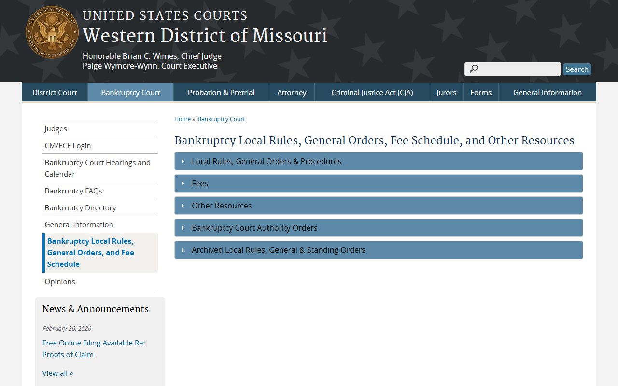Open the Jurors menu
Screen dimensions: 618x386
pos(446,92)
